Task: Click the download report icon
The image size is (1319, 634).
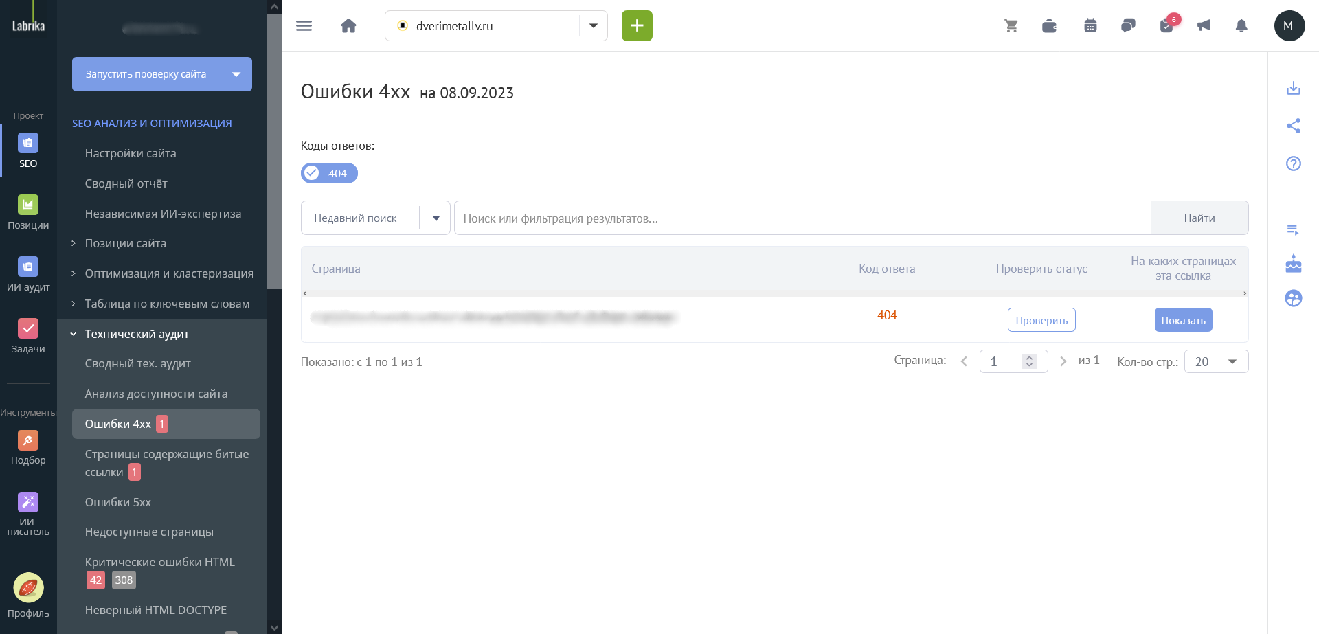Action: click(x=1294, y=88)
